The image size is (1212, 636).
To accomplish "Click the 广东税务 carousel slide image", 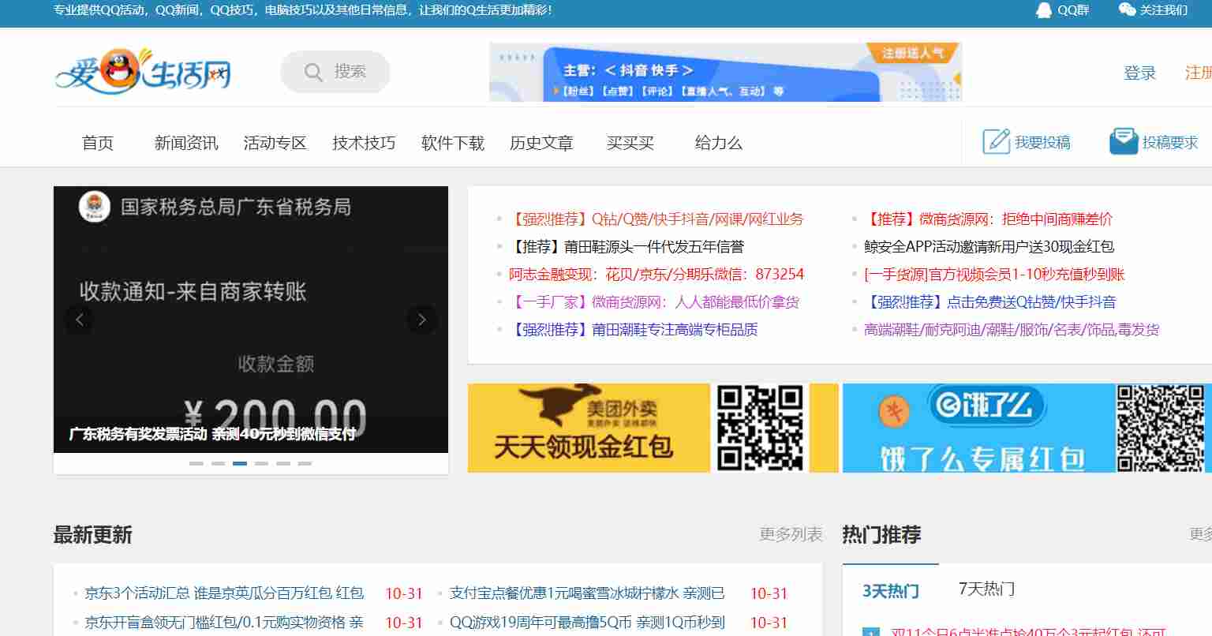I will (251, 320).
